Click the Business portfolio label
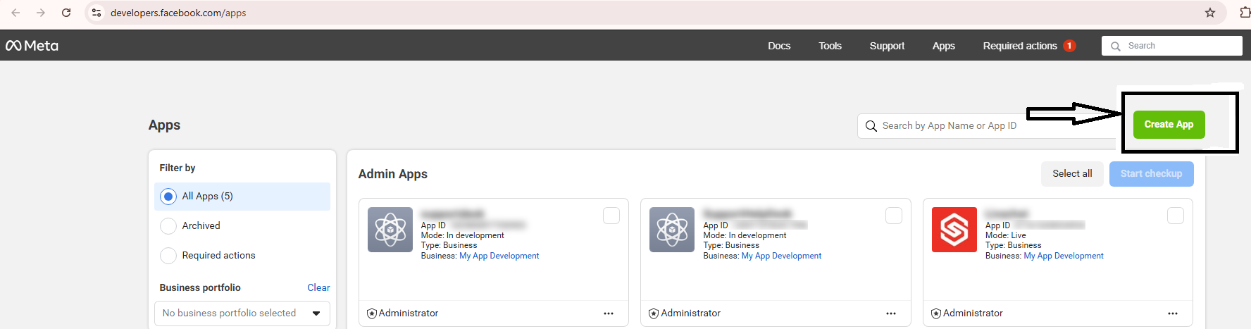 [x=200, y=287]
